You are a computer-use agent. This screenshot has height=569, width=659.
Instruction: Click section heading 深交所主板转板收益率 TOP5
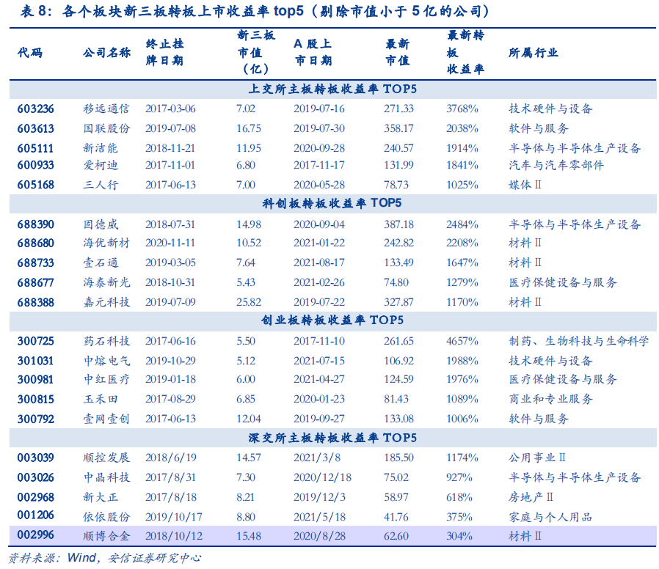332,438
